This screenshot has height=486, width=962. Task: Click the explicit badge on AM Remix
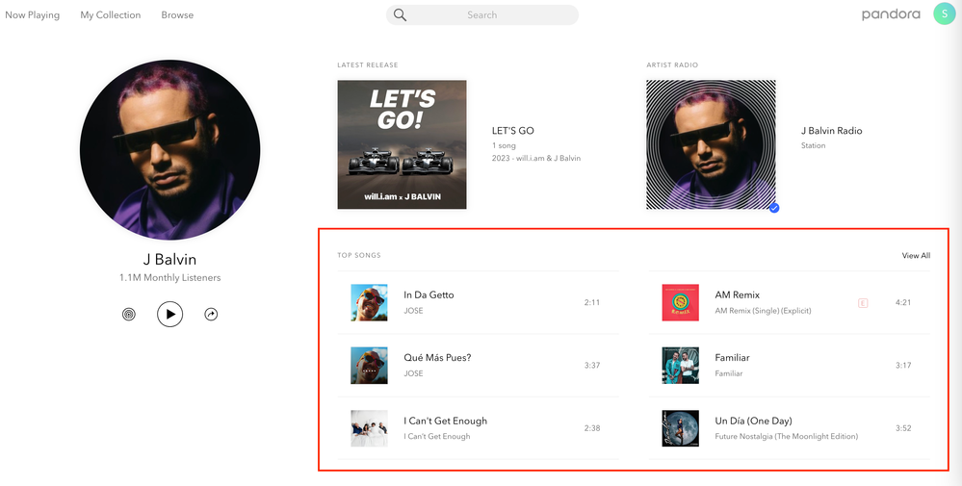(x=862, y=303)
